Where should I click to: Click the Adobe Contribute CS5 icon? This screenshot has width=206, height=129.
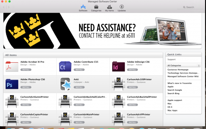(x=65, y=66)
